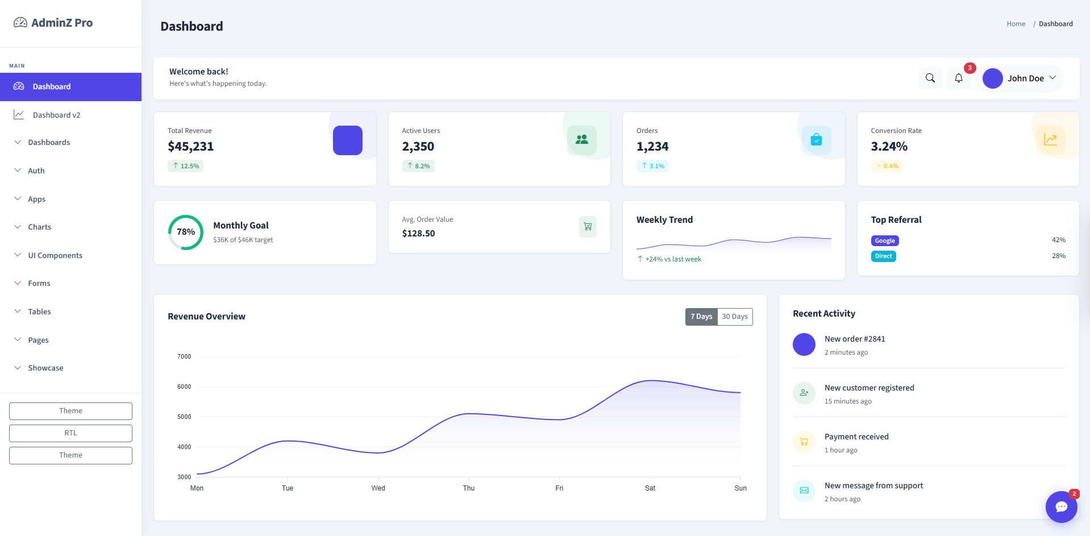Open notifications bell icon
The width and height of the screenshot is (1090, 536).
tap(959, 78)
